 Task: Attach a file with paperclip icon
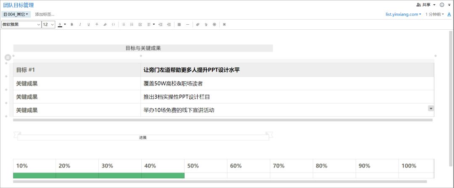point(198,25)
